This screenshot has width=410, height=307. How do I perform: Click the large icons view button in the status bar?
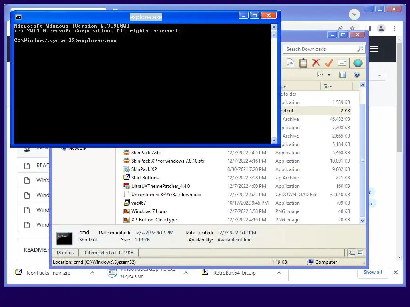(360, 253)
